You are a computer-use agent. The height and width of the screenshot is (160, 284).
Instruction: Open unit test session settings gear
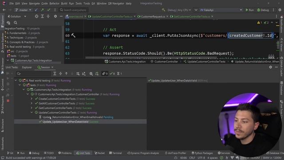(91, 73)
